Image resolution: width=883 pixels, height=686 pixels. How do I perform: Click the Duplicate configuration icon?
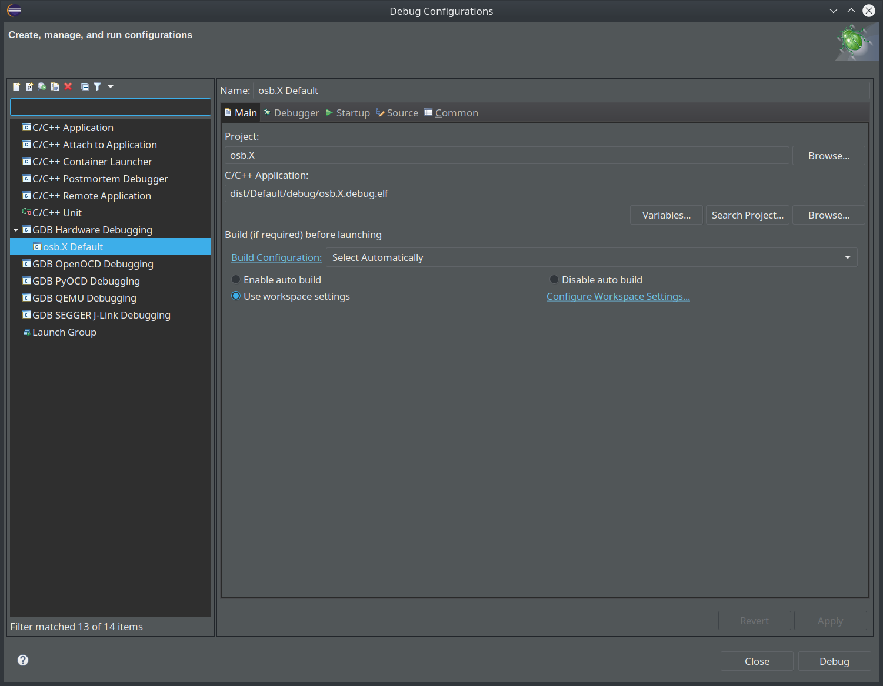55,86
